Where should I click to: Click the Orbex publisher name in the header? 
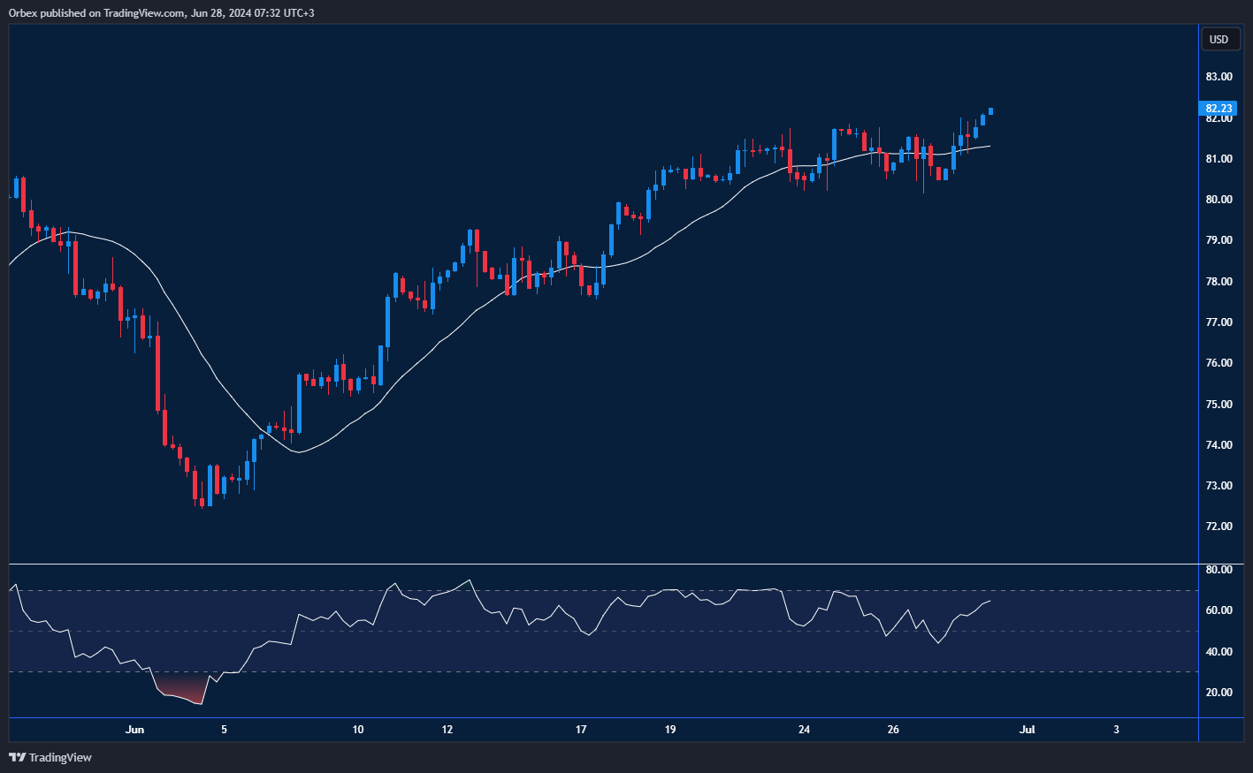pyautogui.click(x=21, y=13)
